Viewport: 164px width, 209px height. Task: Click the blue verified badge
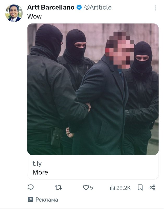[x=79, y=8]
